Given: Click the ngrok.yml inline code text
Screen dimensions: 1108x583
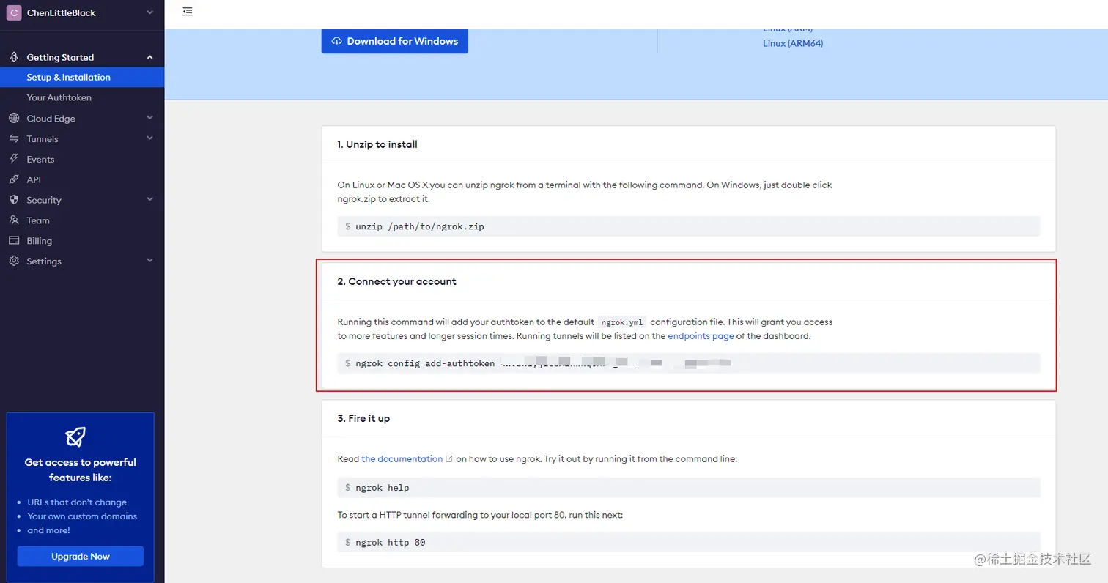Looking at the screenshot, I should [x=622, y=322].
